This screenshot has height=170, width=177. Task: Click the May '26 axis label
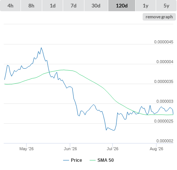pyautogui.click(x=27, y=149)
